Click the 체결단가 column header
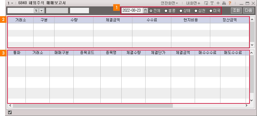This screenshot has height=116, width=257. pyautogui.click(x=158, y=53)
